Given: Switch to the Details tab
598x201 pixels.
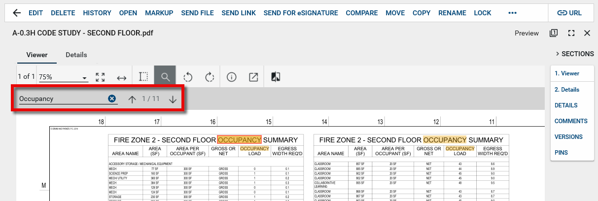Looking at the screenshot, I should (x=76, y=55).
